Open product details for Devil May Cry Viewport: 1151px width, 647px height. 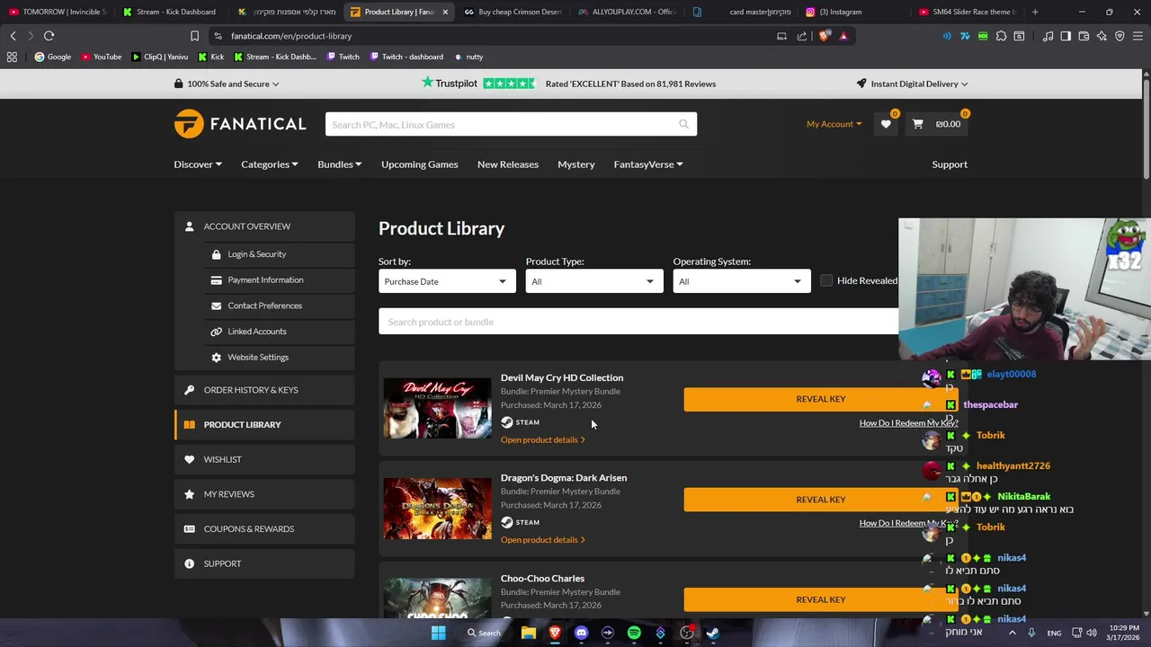tap(542, 439)
